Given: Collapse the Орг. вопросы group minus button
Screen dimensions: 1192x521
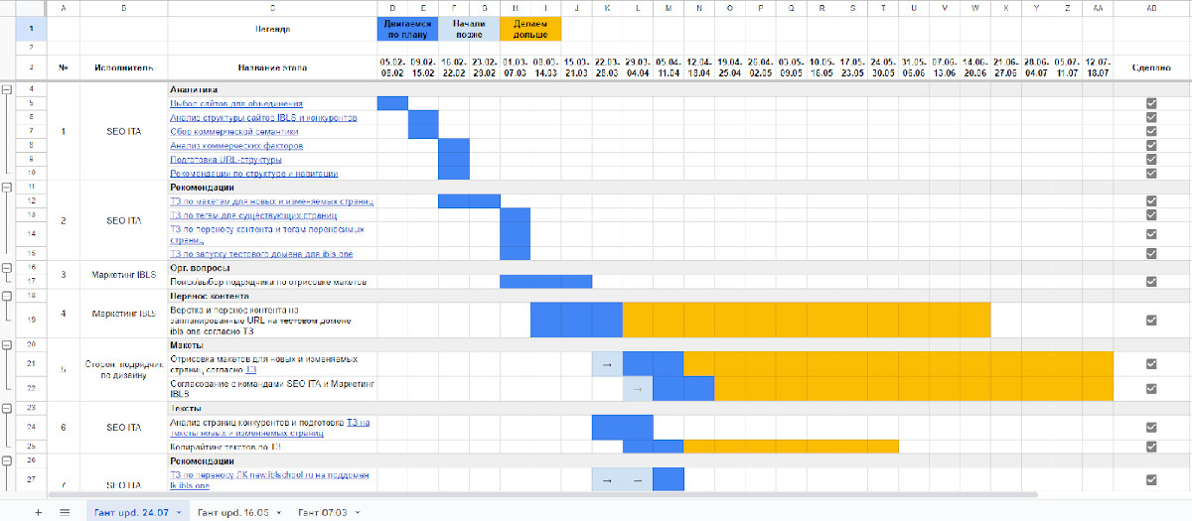Looking at the screenshot, I should 8,267.
